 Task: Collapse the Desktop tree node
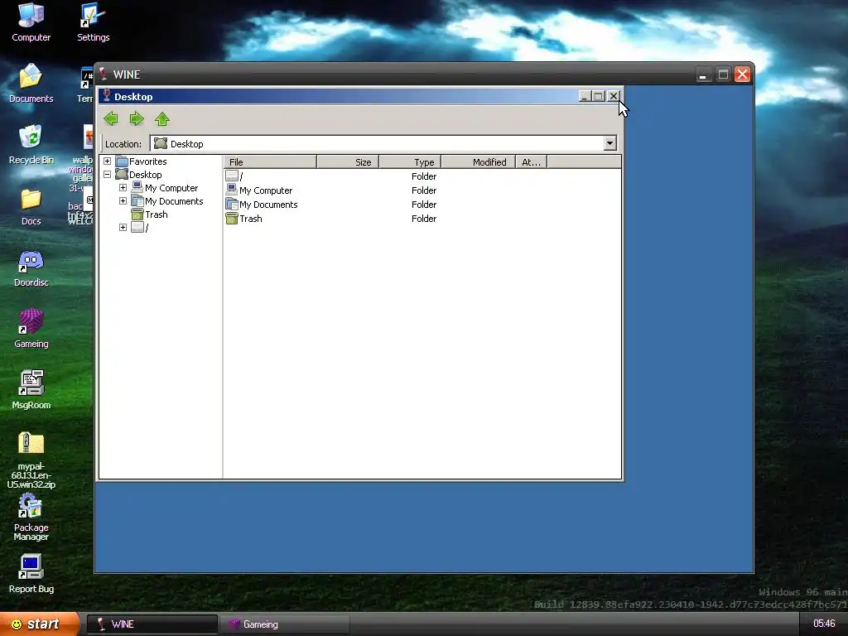click(107, 174)
